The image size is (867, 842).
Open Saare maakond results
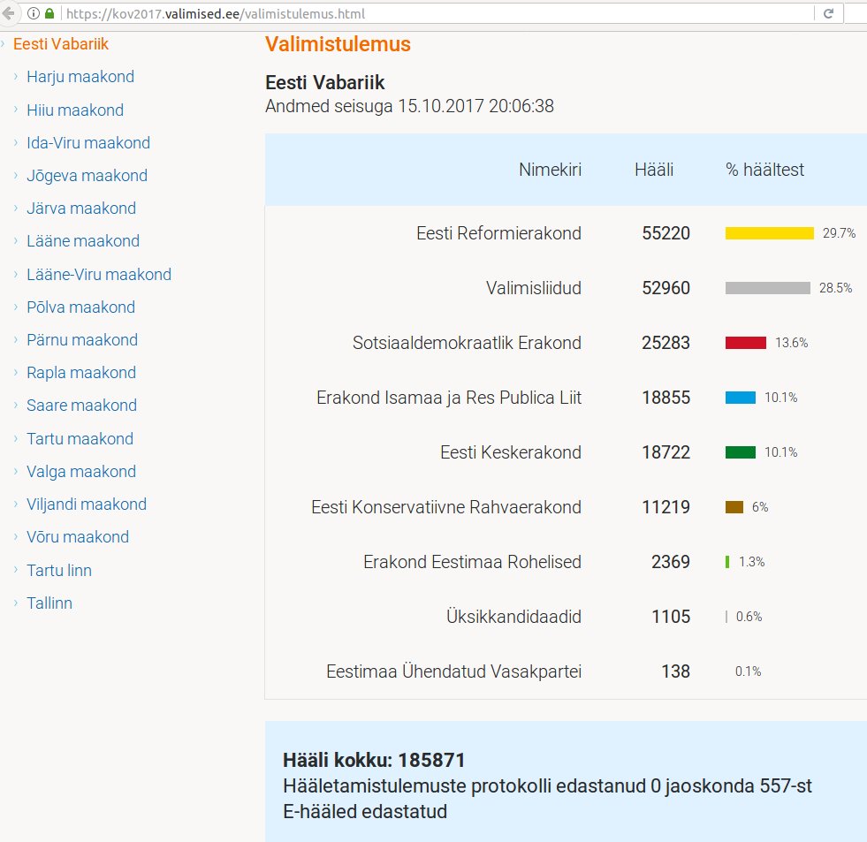pos(82,406)
